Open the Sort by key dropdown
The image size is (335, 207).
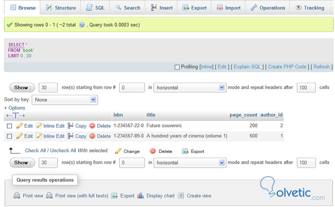coord(65,100)
